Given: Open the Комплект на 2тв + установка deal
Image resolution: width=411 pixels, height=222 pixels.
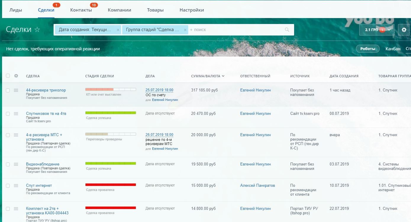Looking at the screenshot, I should click(x=47, y=211).
